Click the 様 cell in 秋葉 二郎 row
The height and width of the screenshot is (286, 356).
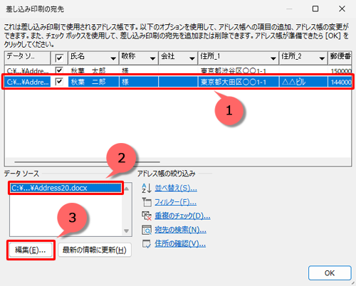(139, 82)
